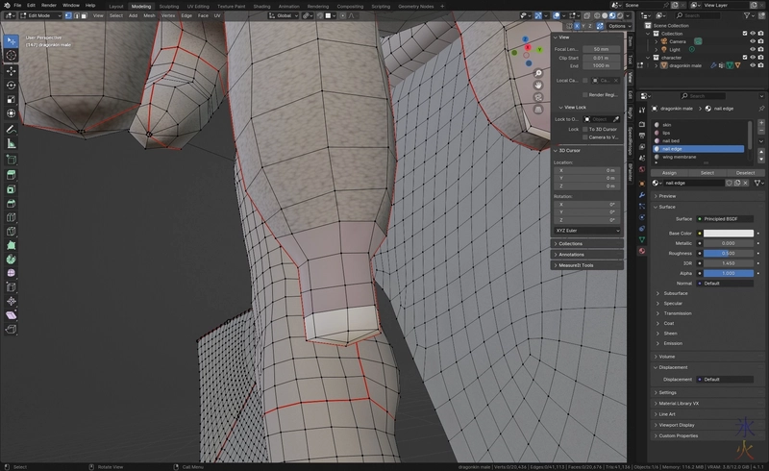Click the Assign material button
The height and width of the screenshot is (471, 769).
(669, 172)
